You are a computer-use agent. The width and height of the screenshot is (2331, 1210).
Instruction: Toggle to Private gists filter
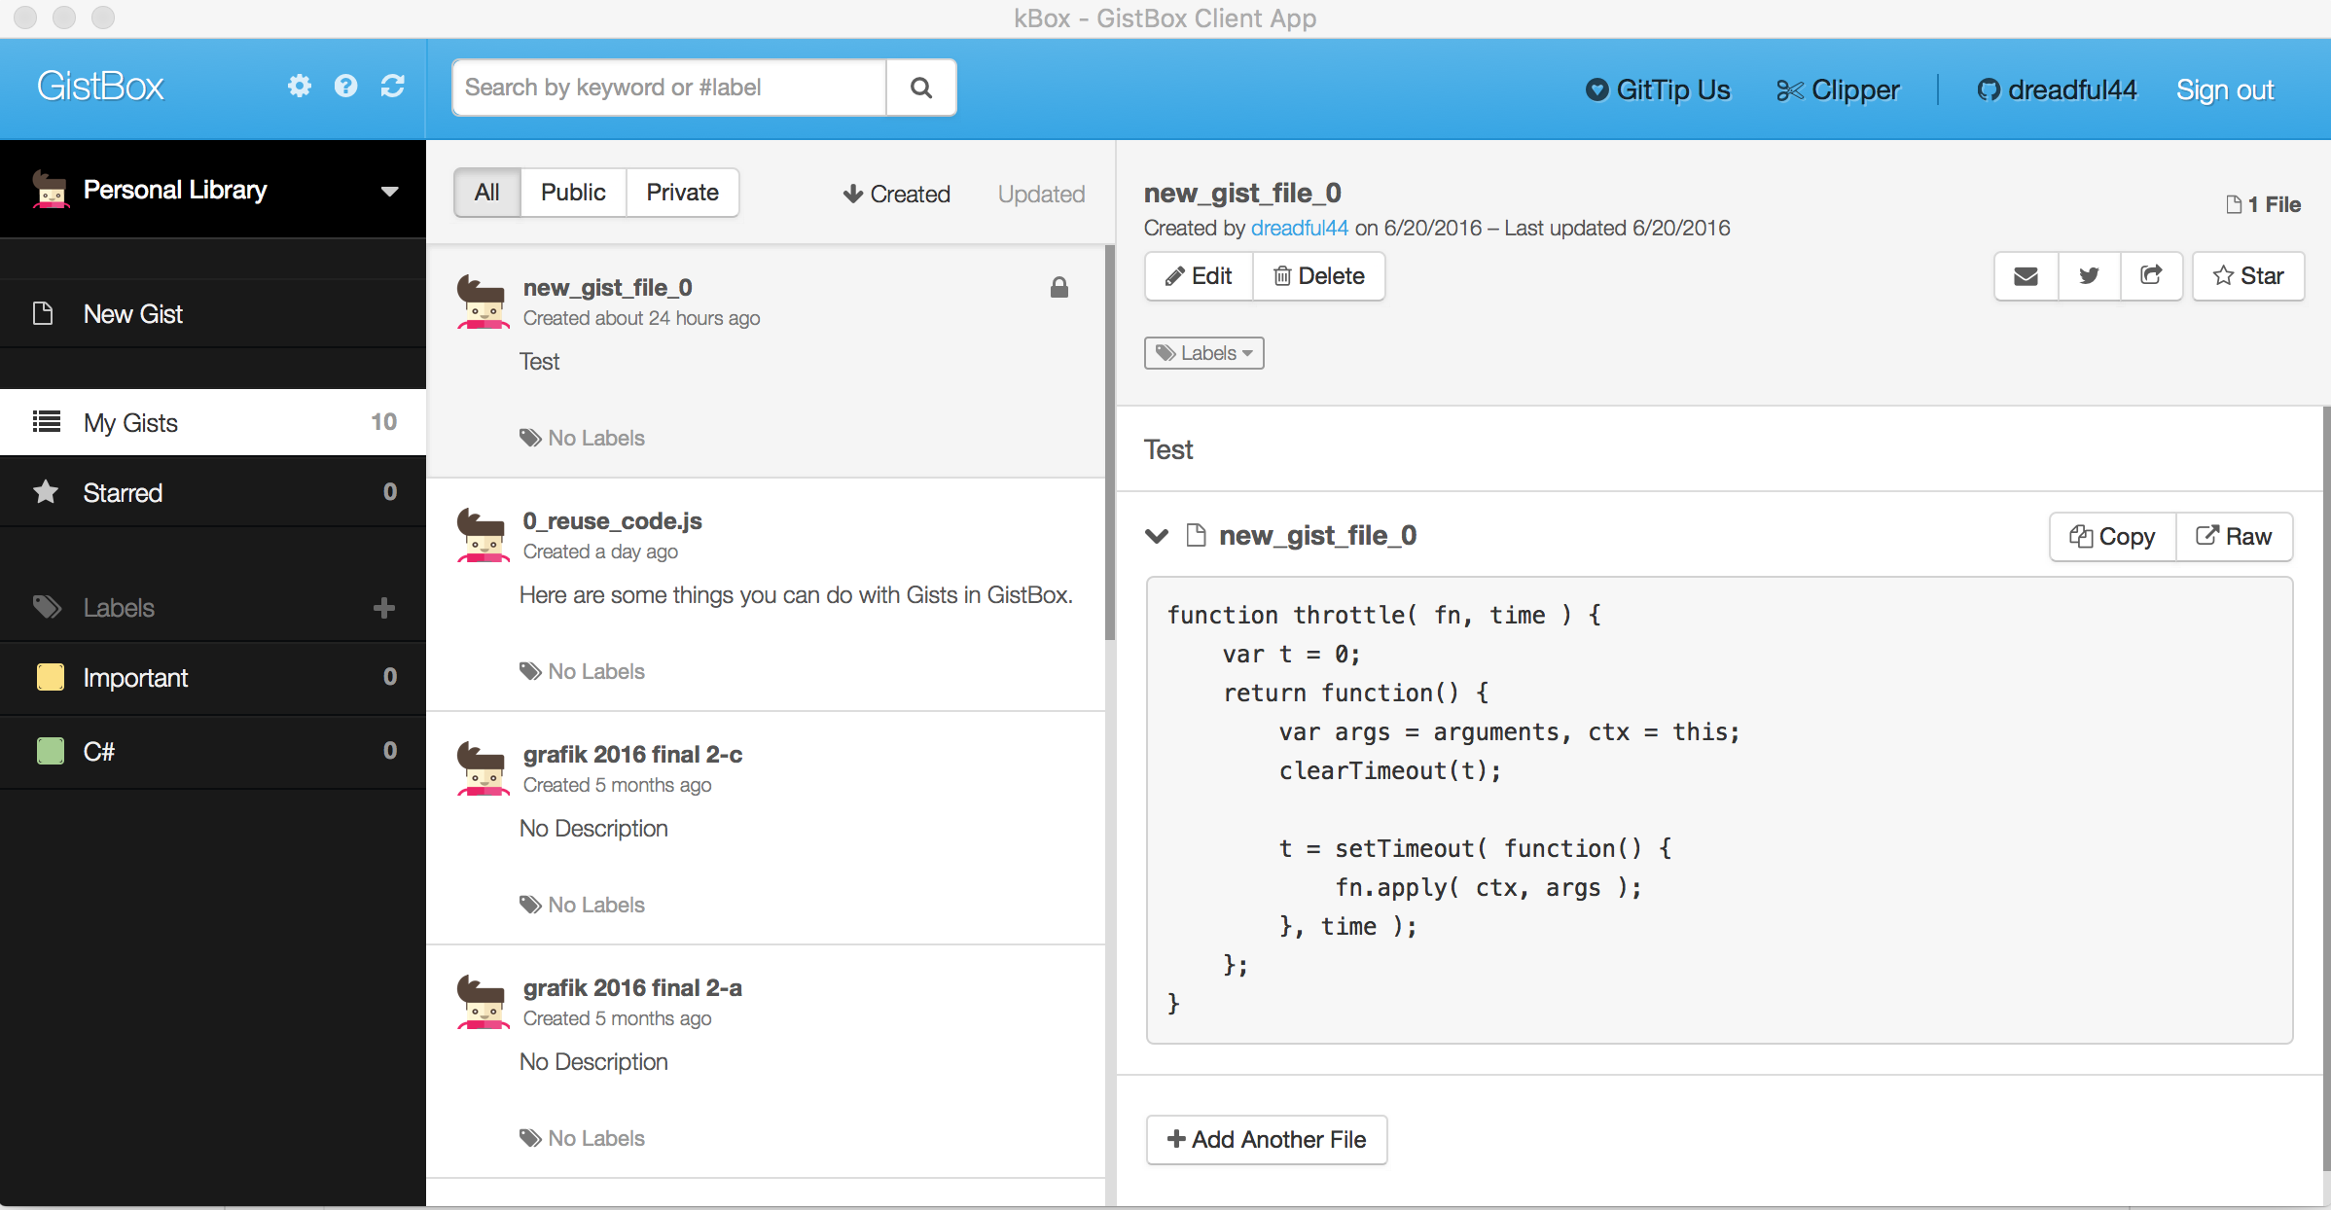tap(681, 192)
